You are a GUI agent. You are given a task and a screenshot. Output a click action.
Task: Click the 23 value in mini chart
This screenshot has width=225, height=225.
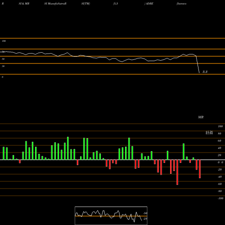click(x=145, y=219)
